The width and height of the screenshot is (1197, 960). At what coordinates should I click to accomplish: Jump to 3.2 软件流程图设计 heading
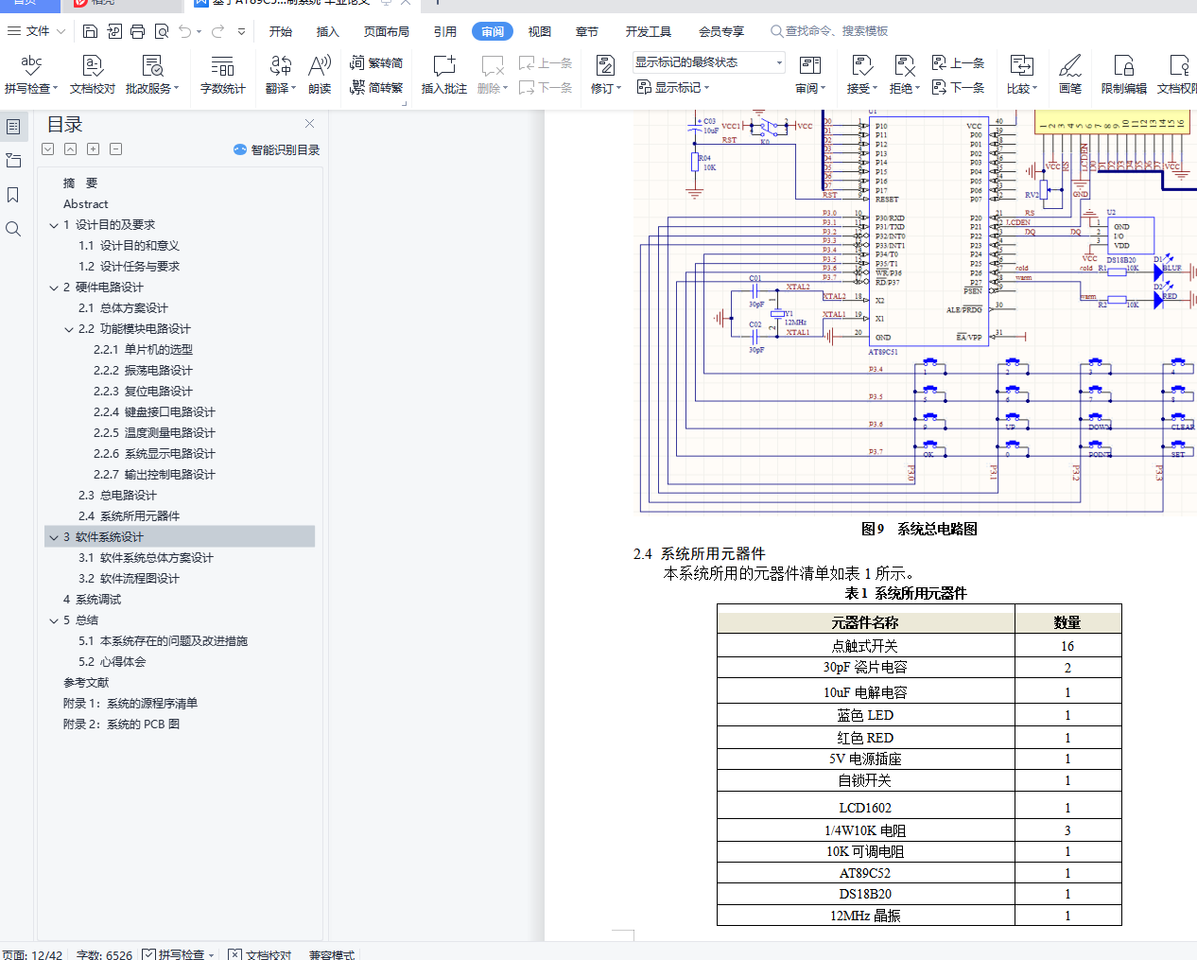pyautogui.click(x=129, y=579)
